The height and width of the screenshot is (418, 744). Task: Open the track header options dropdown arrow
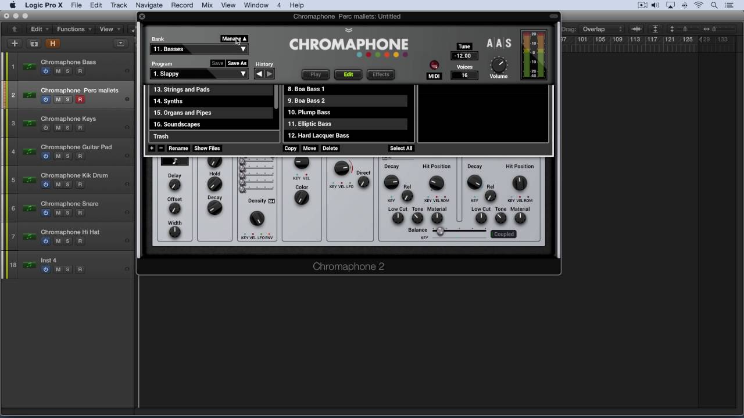point(120,44)
